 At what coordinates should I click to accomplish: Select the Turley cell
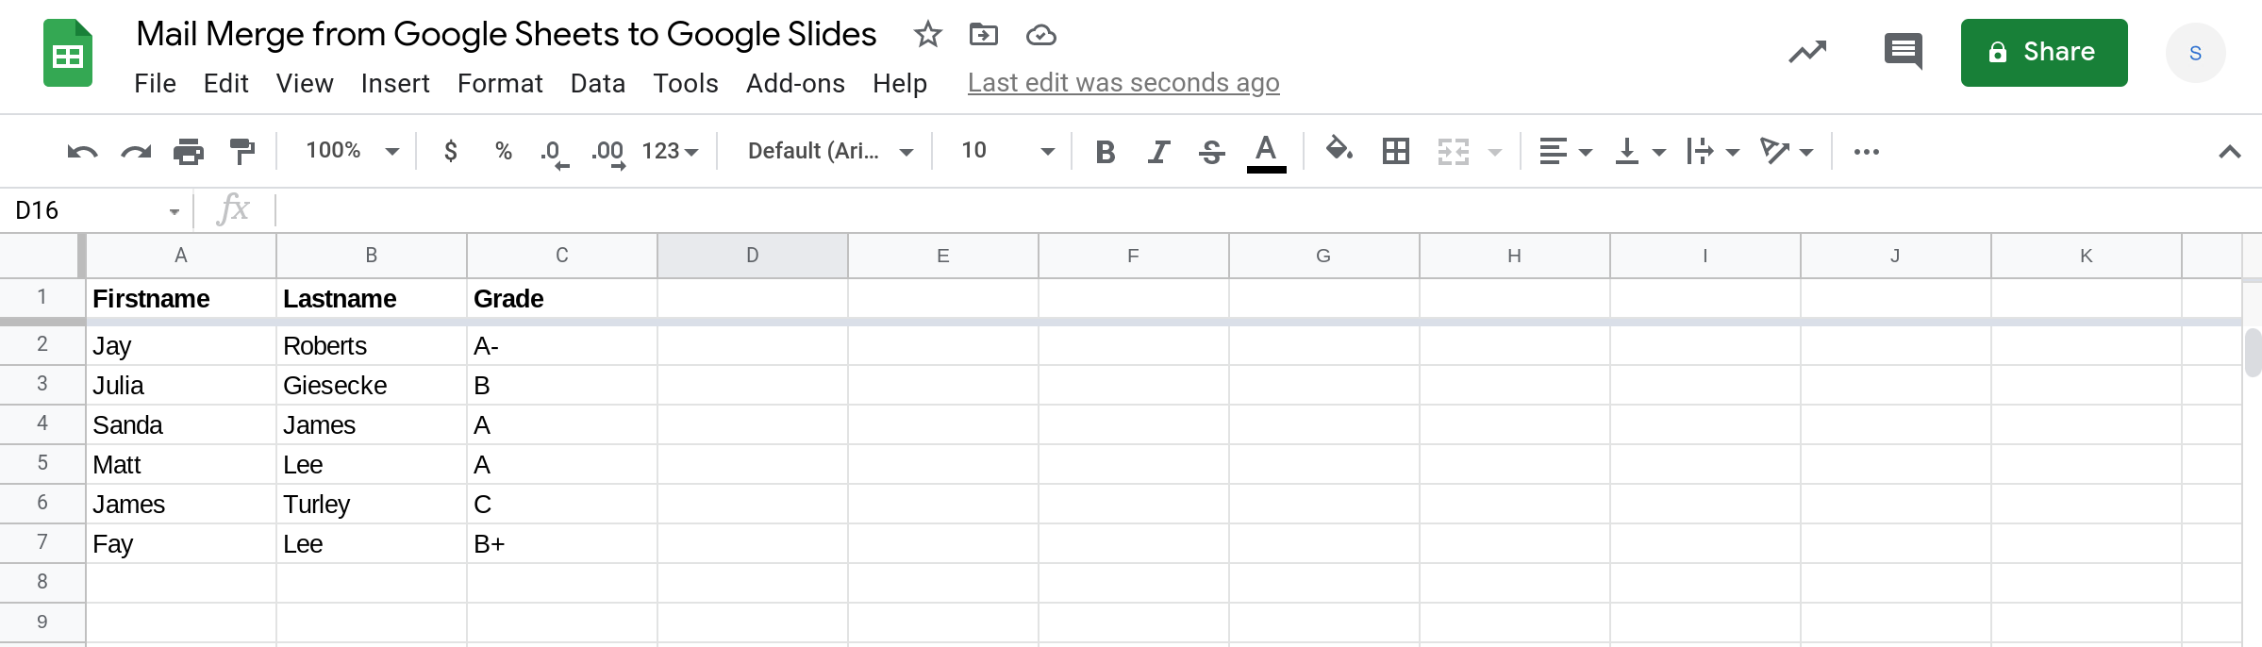pos(372,504)
